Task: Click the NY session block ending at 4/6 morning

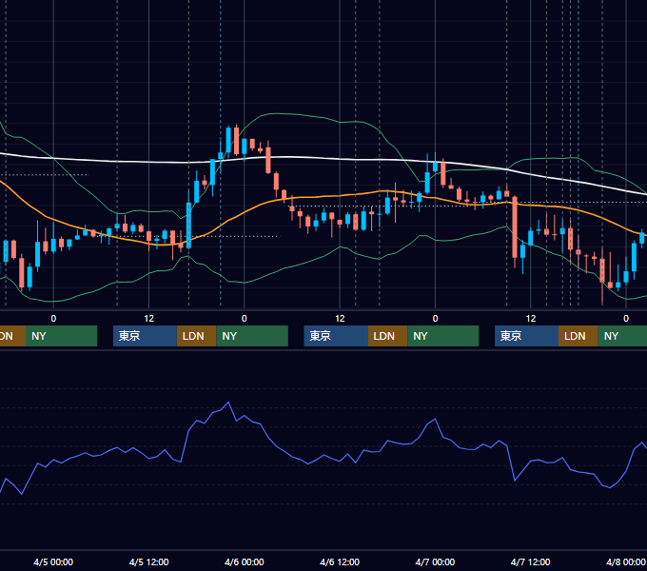Action: point(252,336)
